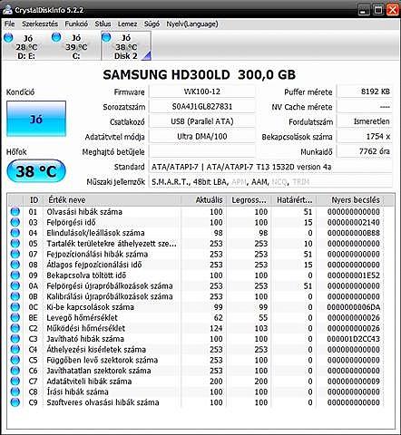Click status icon for attribute 0B

click(15, 296)
